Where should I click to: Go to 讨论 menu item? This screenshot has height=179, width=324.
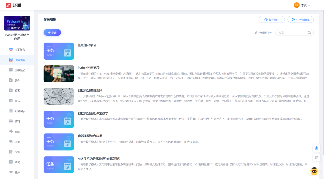point(17,142)
